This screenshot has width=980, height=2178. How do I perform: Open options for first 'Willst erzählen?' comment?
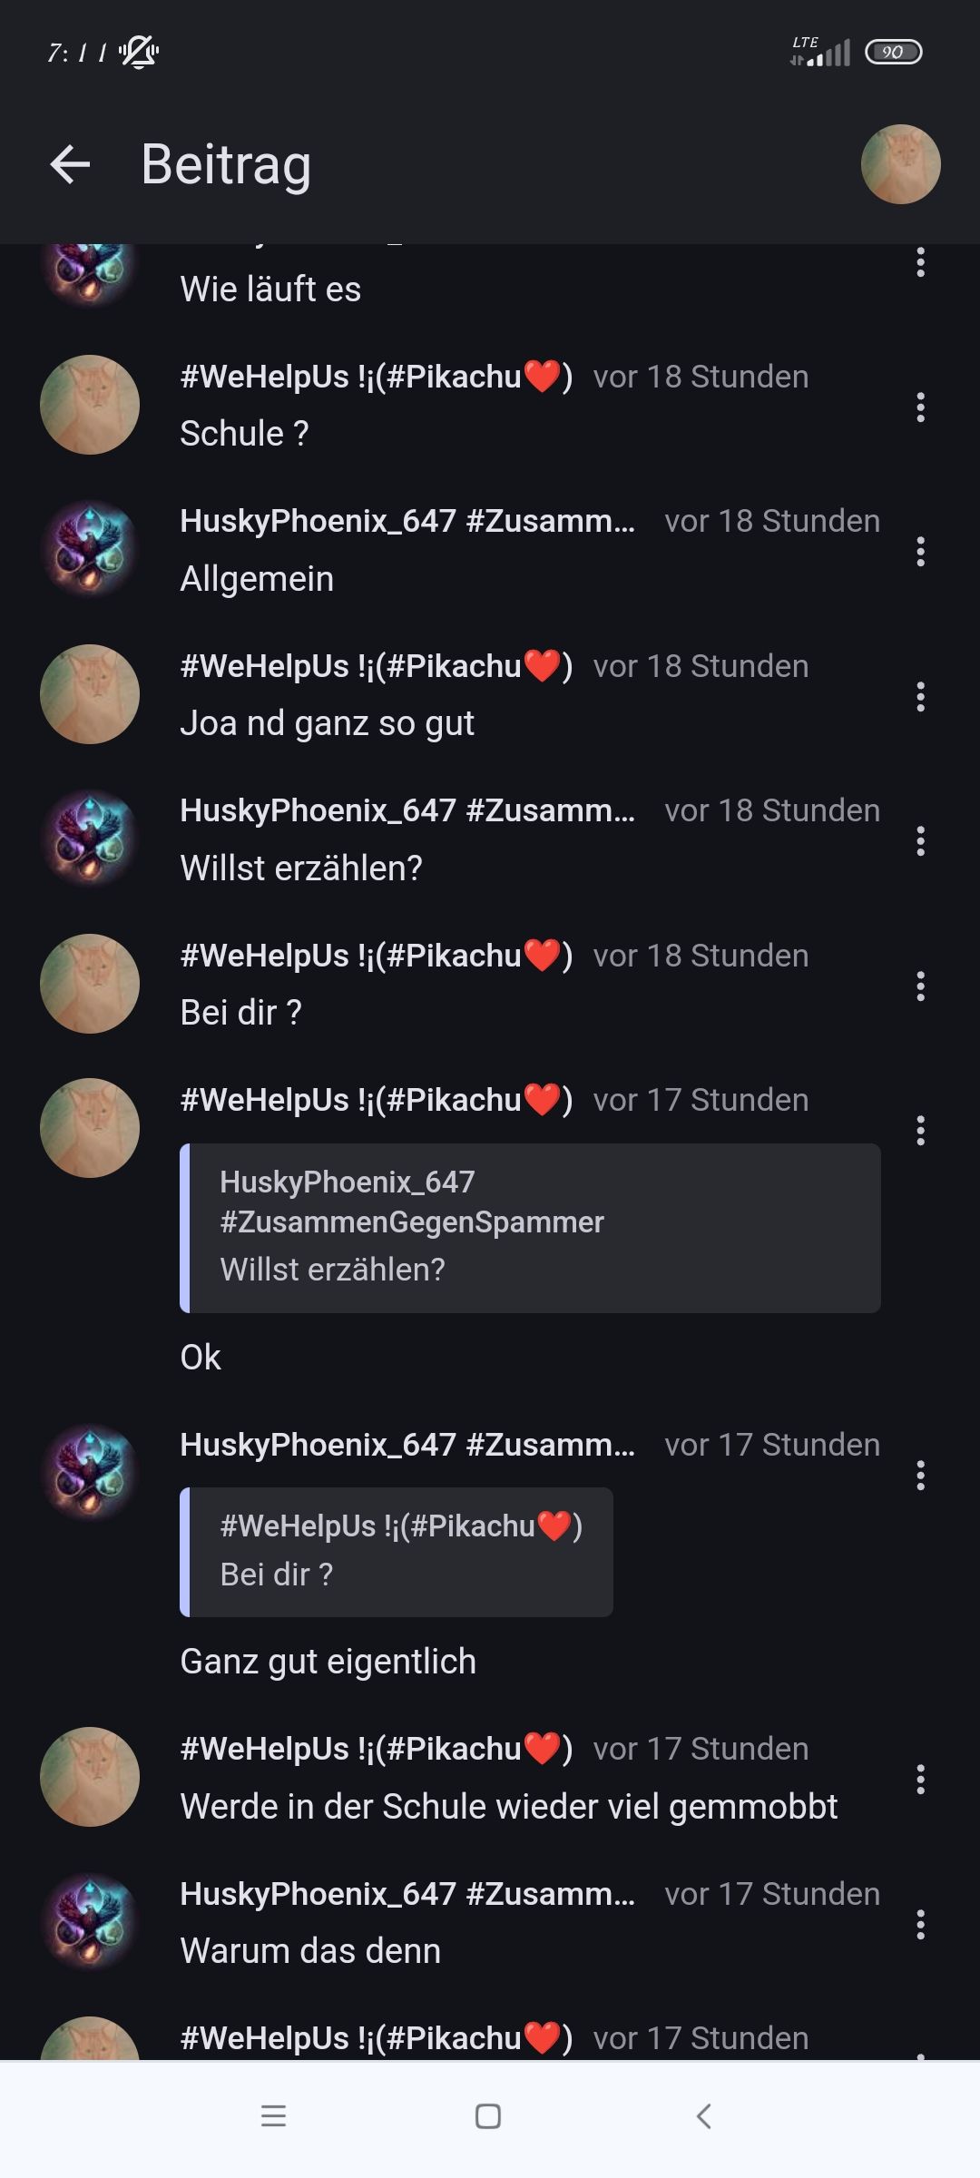[920, 841]
